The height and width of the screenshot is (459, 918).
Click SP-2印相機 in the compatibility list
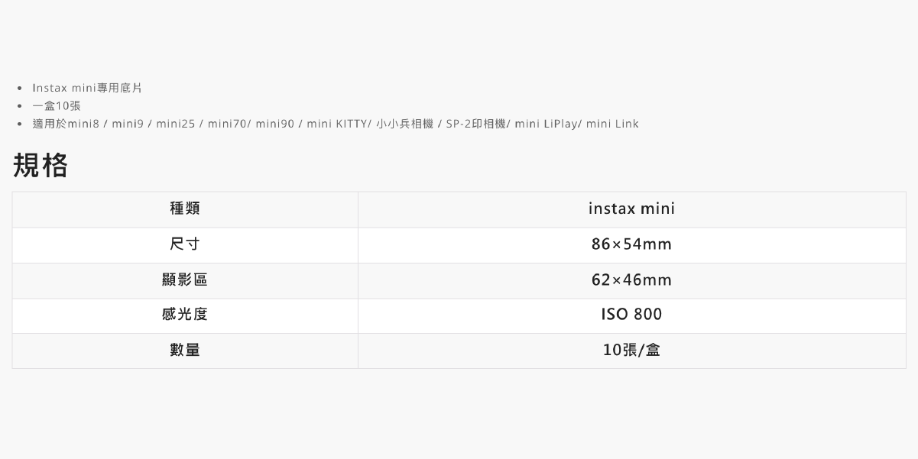tap(475, 124)
